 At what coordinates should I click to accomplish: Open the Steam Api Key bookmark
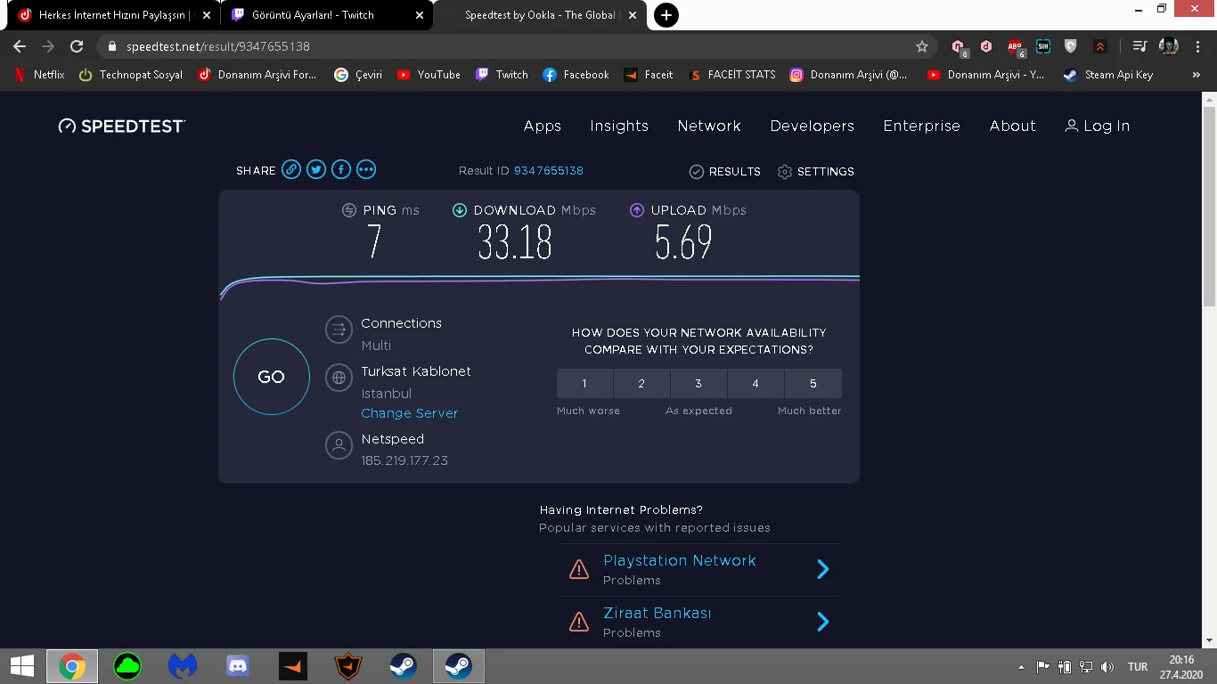tap(1108, 75)
